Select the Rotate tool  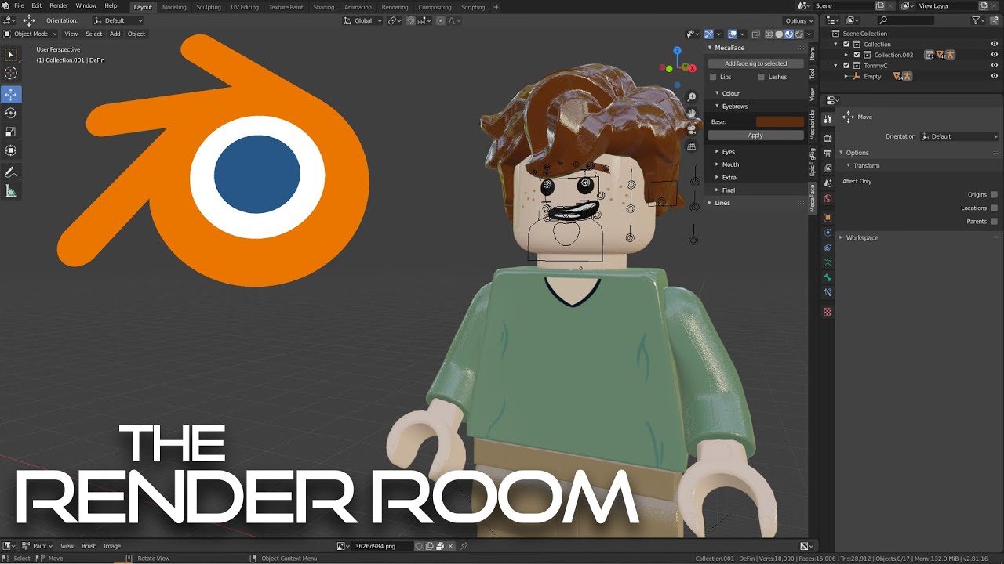(x=11, y=114)
